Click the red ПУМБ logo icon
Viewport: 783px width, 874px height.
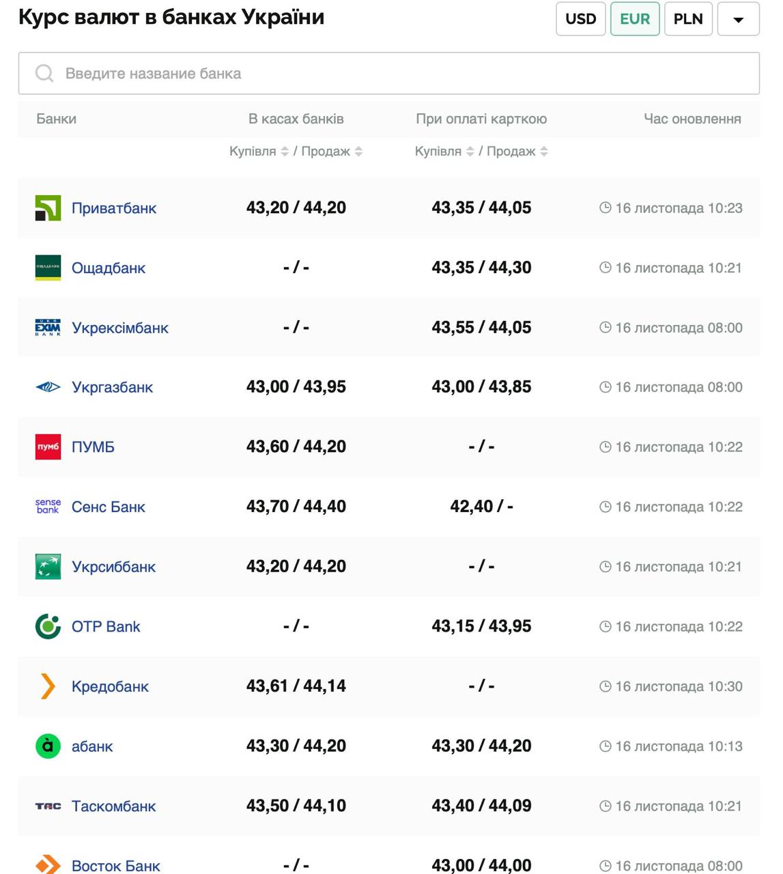pos(48,447)
